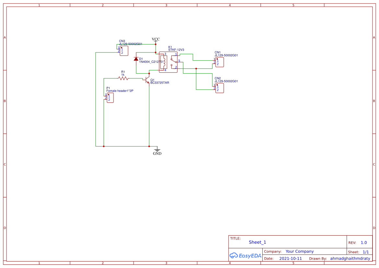Select the CN3 connector symbol
This screenshot has width=379, height=268.
click(x=124, y=51)
